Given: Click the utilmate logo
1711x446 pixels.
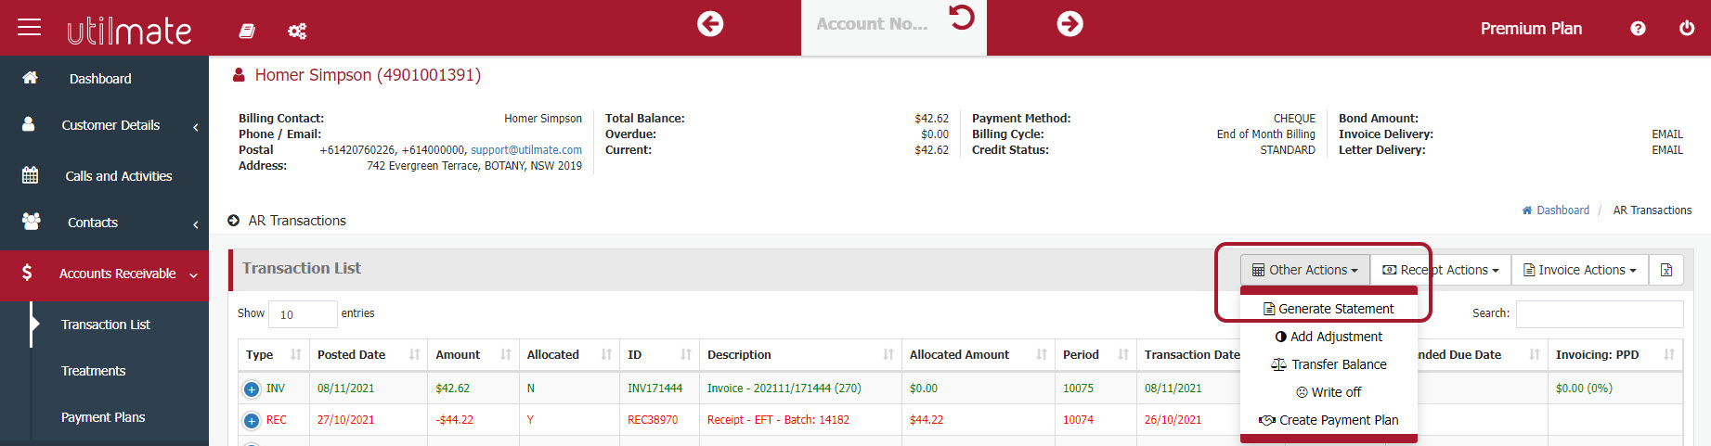Looking at the screenshot, I should [x=130, y=31].
